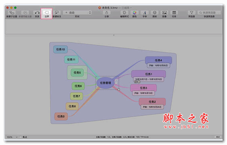Image resolution: width=227 pixels, height=145 pixels.
Task: Click the quick filter search field
Action: click(209, 13)
